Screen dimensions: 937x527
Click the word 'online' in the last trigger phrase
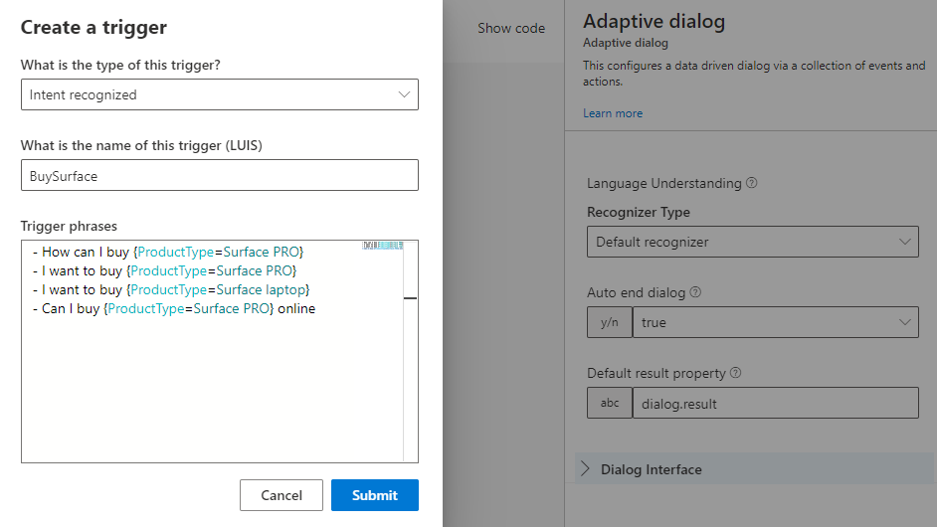[x=296, y=308]
